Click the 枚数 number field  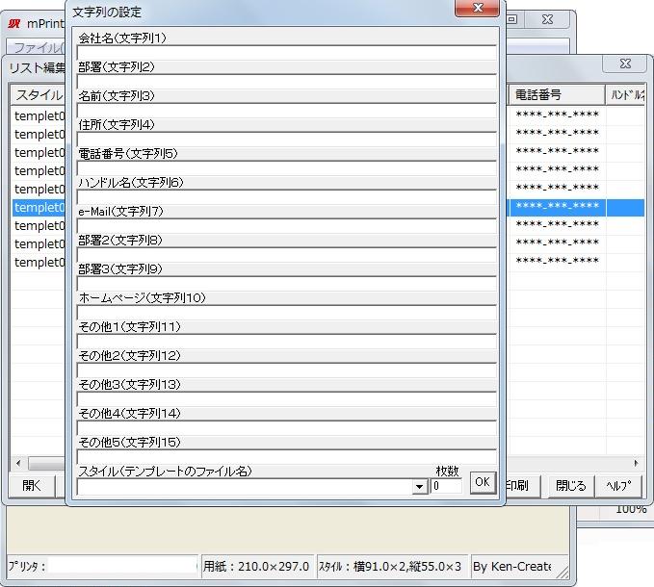click(446, 487)
